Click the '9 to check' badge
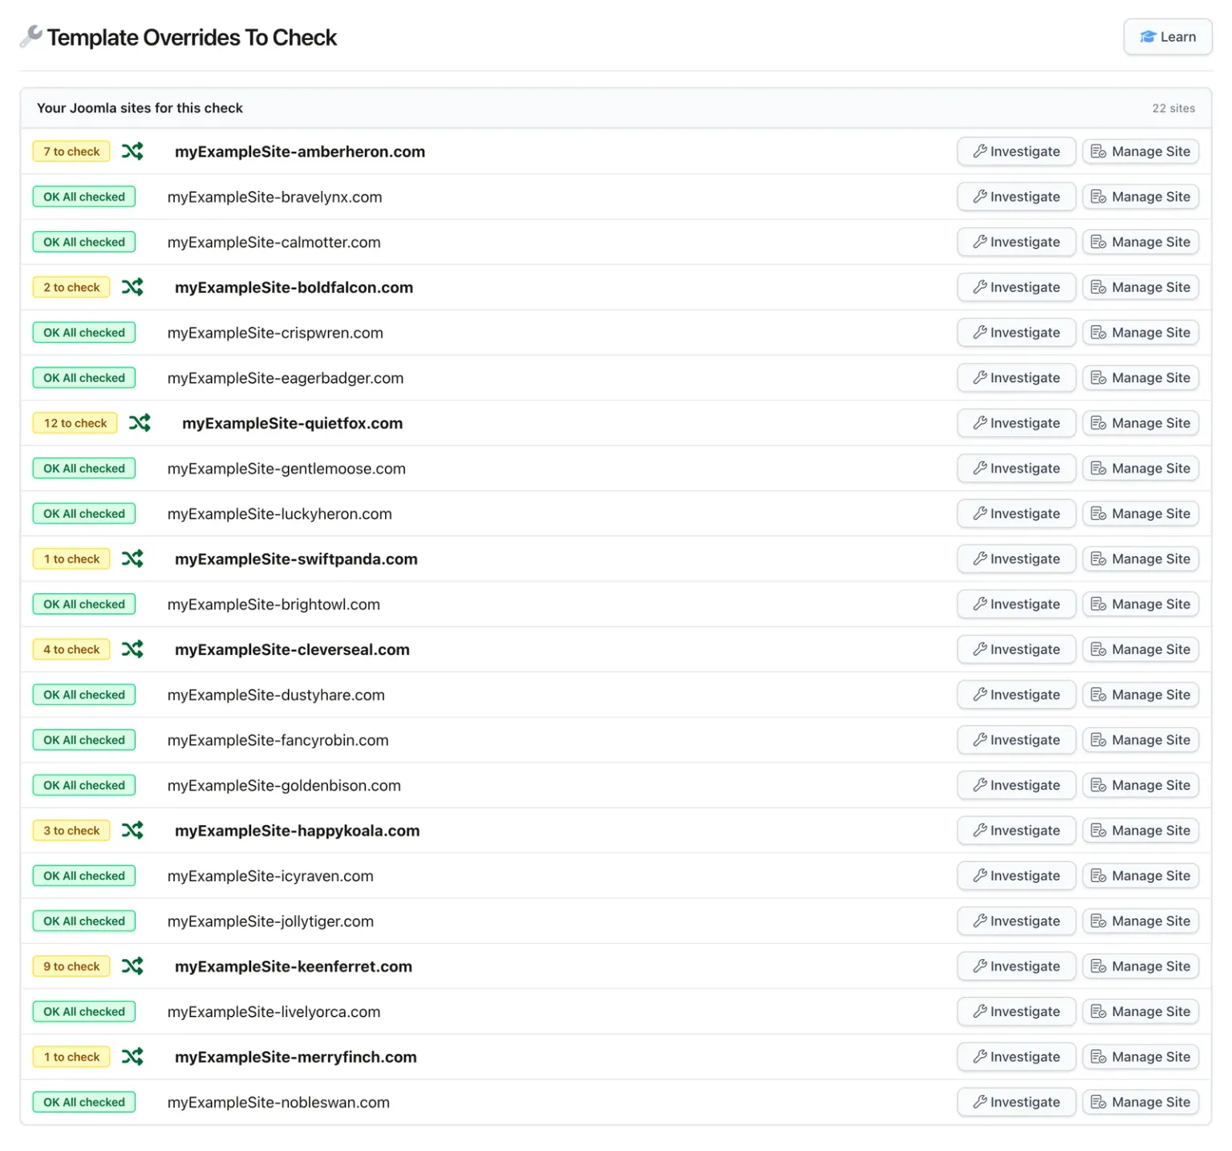This screenshot has height=1151, width=1232. coord(71,966)
